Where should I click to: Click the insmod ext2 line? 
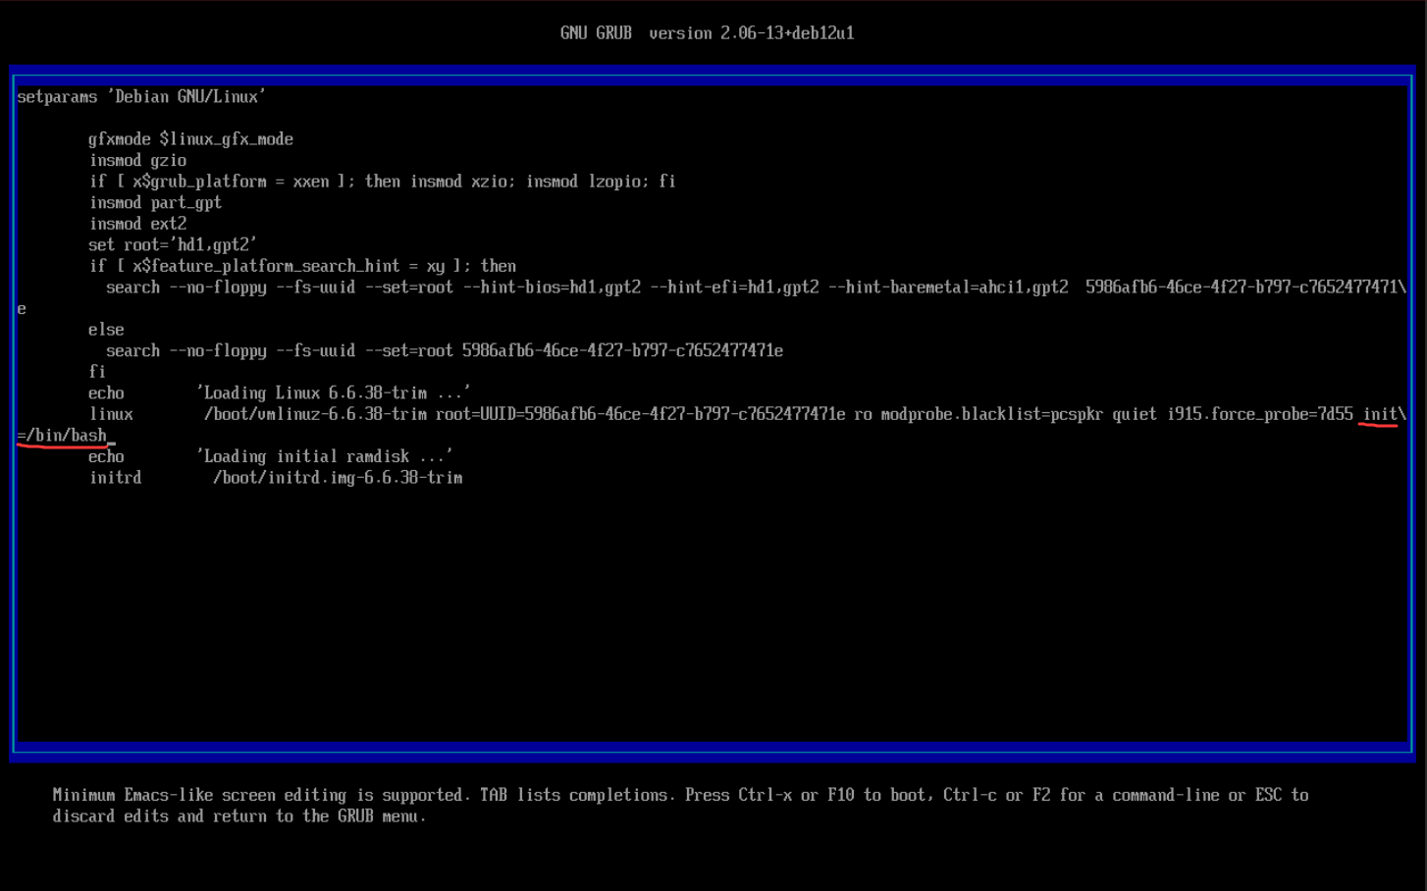[137, 224]
